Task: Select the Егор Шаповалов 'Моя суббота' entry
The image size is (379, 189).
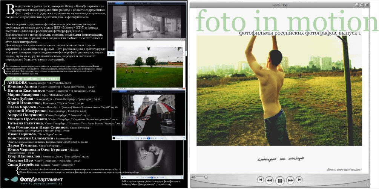Action: [x=48, y=156]
